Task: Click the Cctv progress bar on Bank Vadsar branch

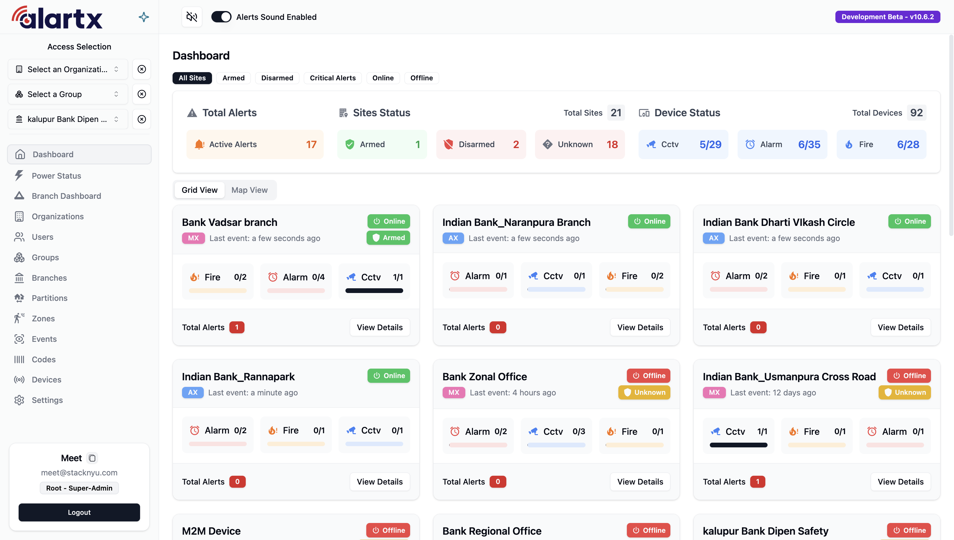Action: coord(374,291)
